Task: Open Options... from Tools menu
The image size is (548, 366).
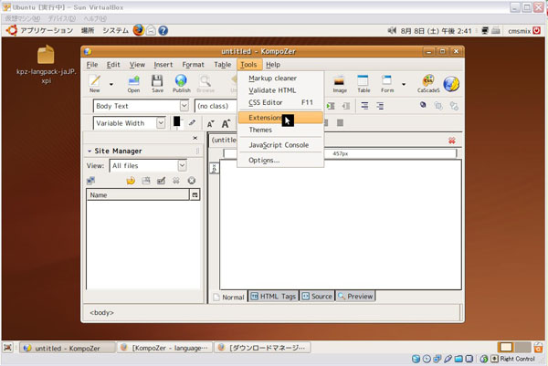Action: pyautogui.click(x=280, y=161)
